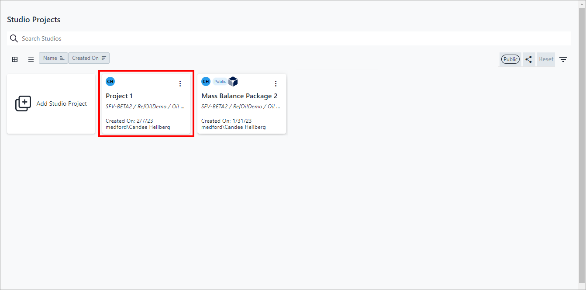
Task: Click the package cube icon on Mass Balance Package 2
Action: click(x=233, y=82)
